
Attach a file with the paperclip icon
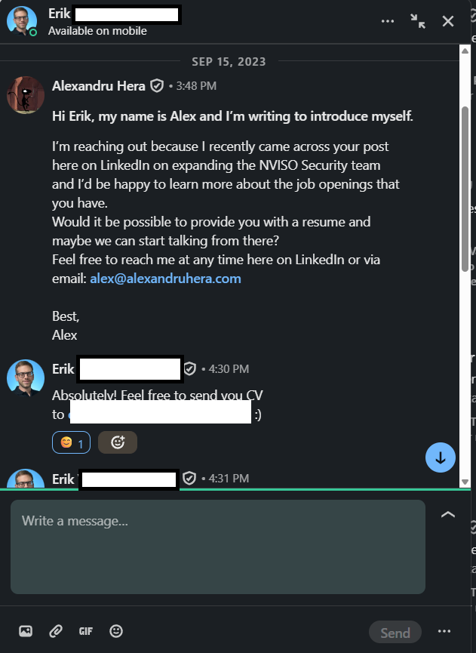56,631
